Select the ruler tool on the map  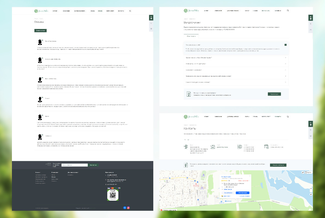(303, 172)
